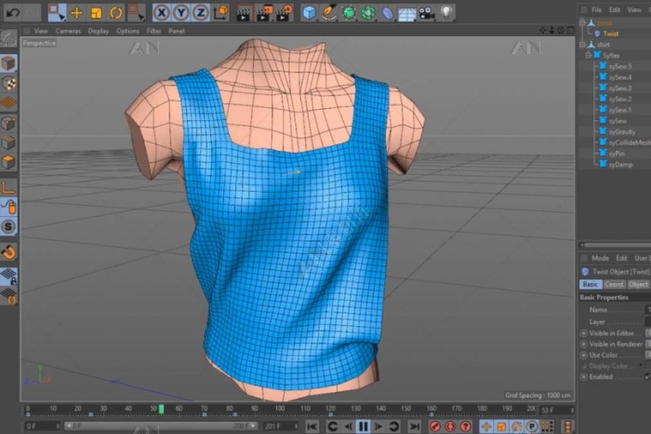Collapse the torso object in tree
Viewport: 651px width, 434px height.
pos(583,23)
